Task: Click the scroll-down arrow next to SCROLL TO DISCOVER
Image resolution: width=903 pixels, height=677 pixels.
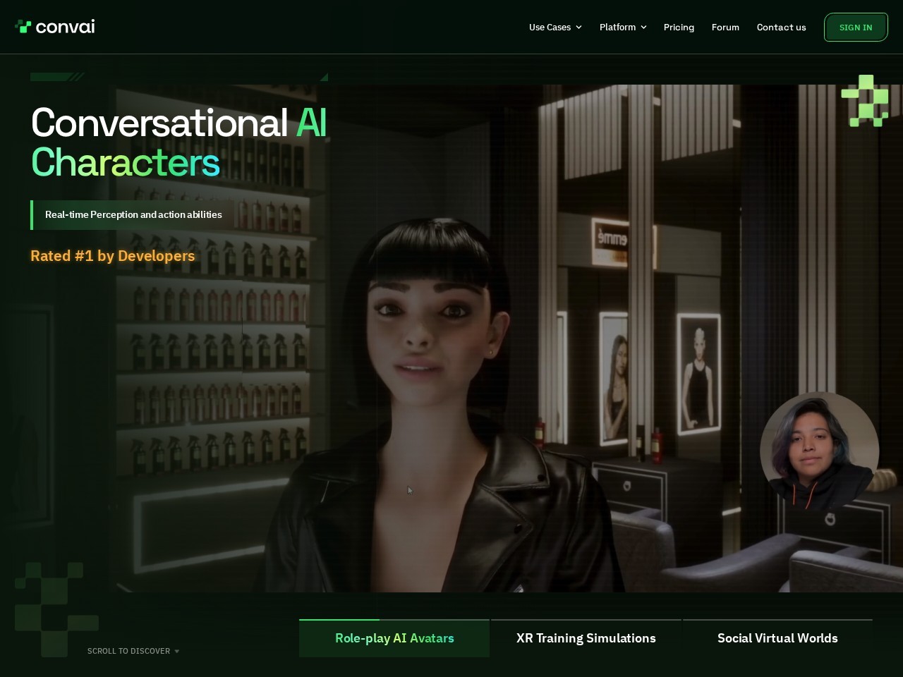Action: point(177,651)
